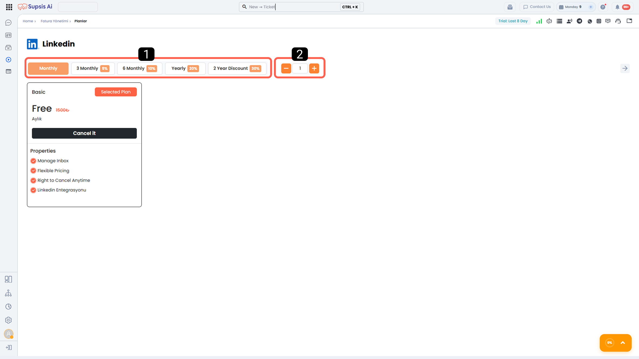The width and height of the screenshot is (639, 359).
Task: Click the user profile avatar
Action: coord(9,334)
